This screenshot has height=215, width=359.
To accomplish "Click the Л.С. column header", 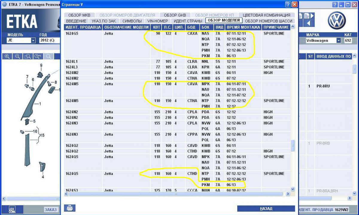I will click(167, 27).
